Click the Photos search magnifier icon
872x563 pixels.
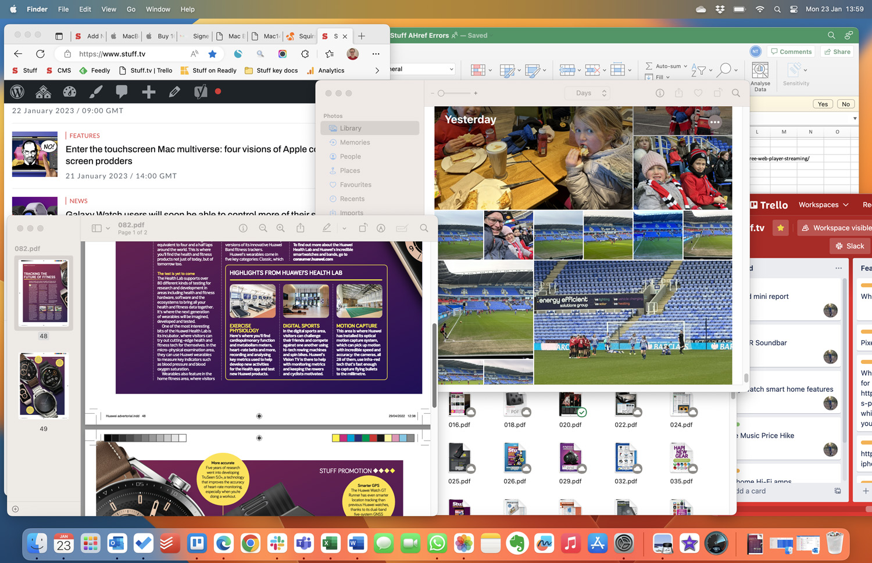click(x=736, y=93)
